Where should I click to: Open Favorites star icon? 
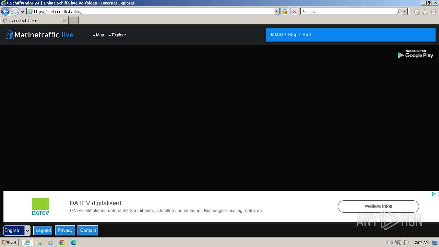425,12
